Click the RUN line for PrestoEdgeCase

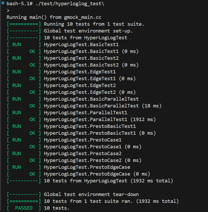pyautogui.click(x=87, y=167)
